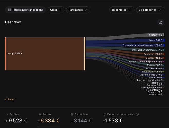Click the Entrées arrow icon
Viewport: 169px width, 128px height.
pos(6,114)
